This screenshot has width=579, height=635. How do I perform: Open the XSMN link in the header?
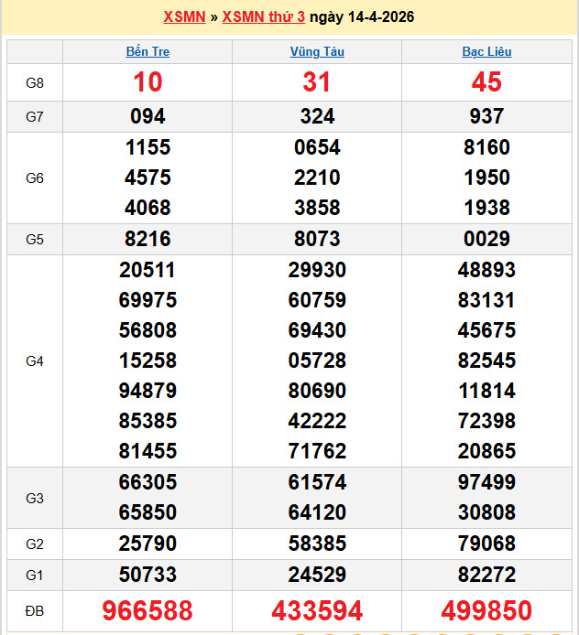[x=184, y=17]
